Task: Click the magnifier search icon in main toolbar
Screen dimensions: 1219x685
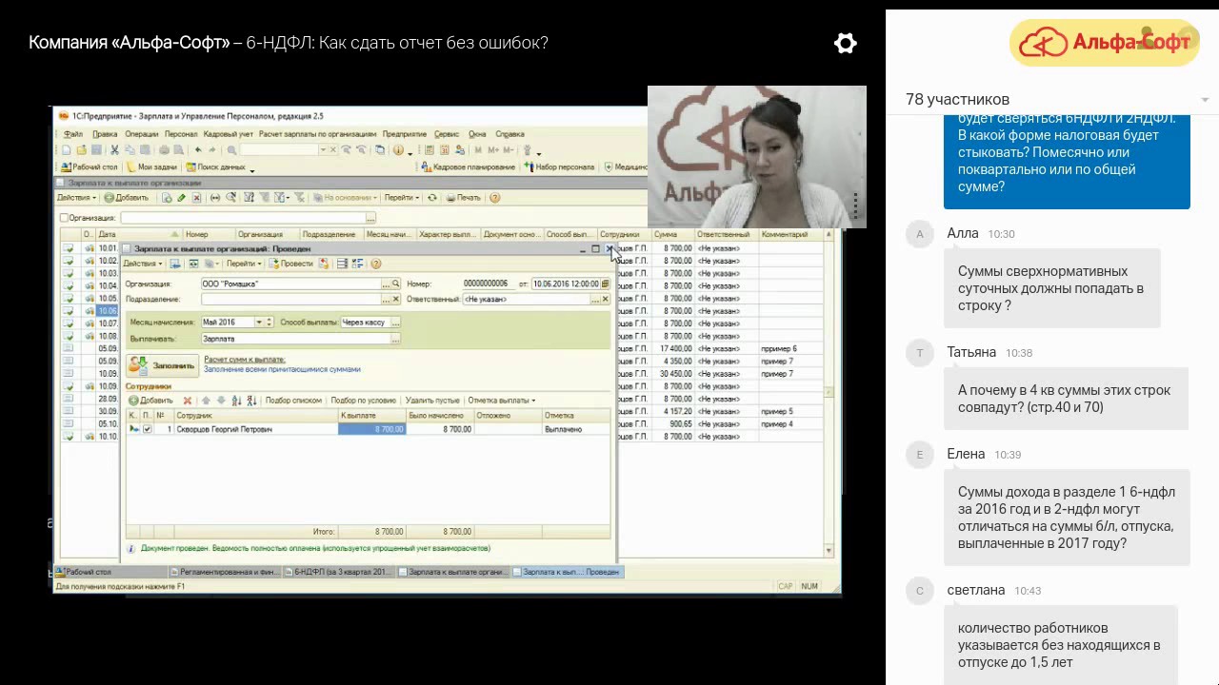Action: (231, 150)
